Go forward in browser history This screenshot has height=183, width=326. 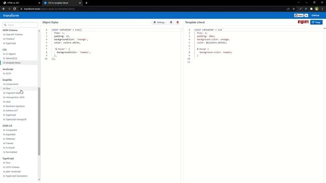pos(9,9)
